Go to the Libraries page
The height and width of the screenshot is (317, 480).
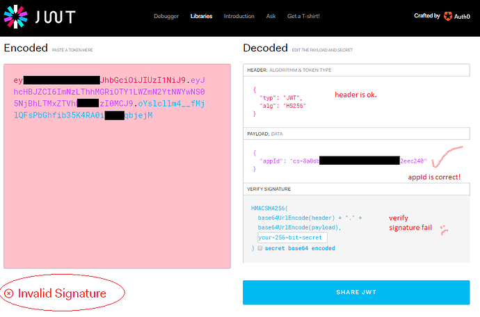point(202,16)
